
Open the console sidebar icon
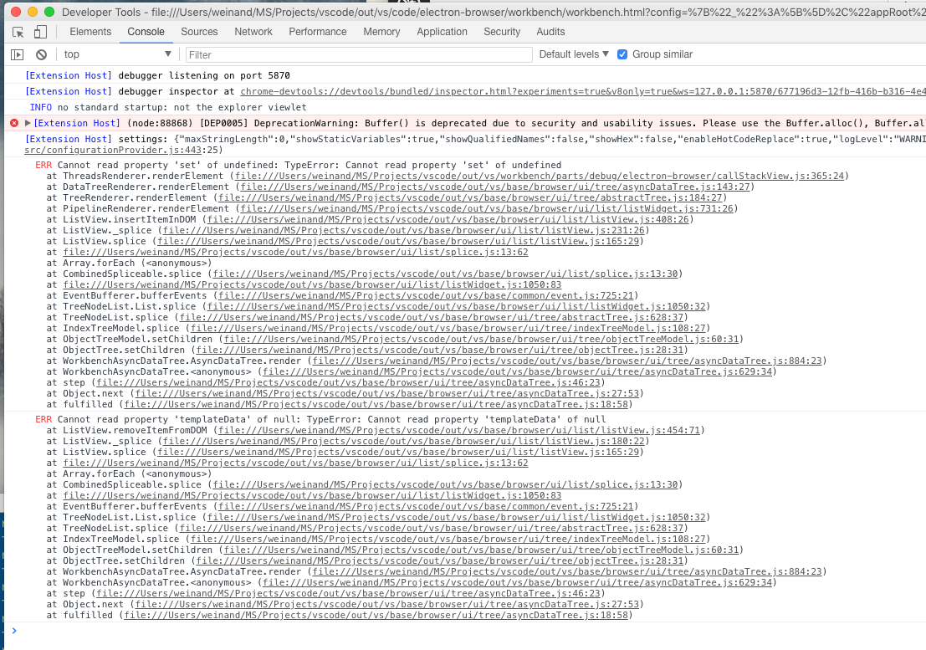[x=16, y=54]
